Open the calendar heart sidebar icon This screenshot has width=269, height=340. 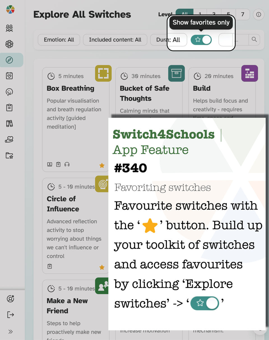pos(10,76)
